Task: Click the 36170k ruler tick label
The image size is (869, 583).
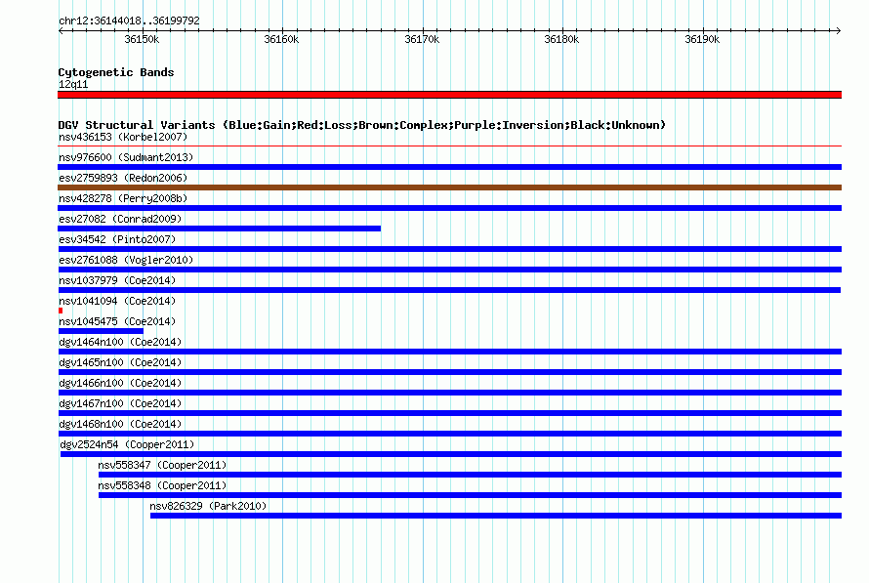Action: [x=423, y=39]
